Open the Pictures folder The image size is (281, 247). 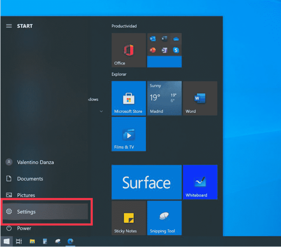[x=45, y=195]
